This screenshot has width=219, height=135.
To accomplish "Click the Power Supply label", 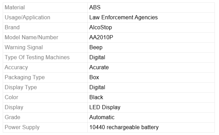I will tap(22, 127).
